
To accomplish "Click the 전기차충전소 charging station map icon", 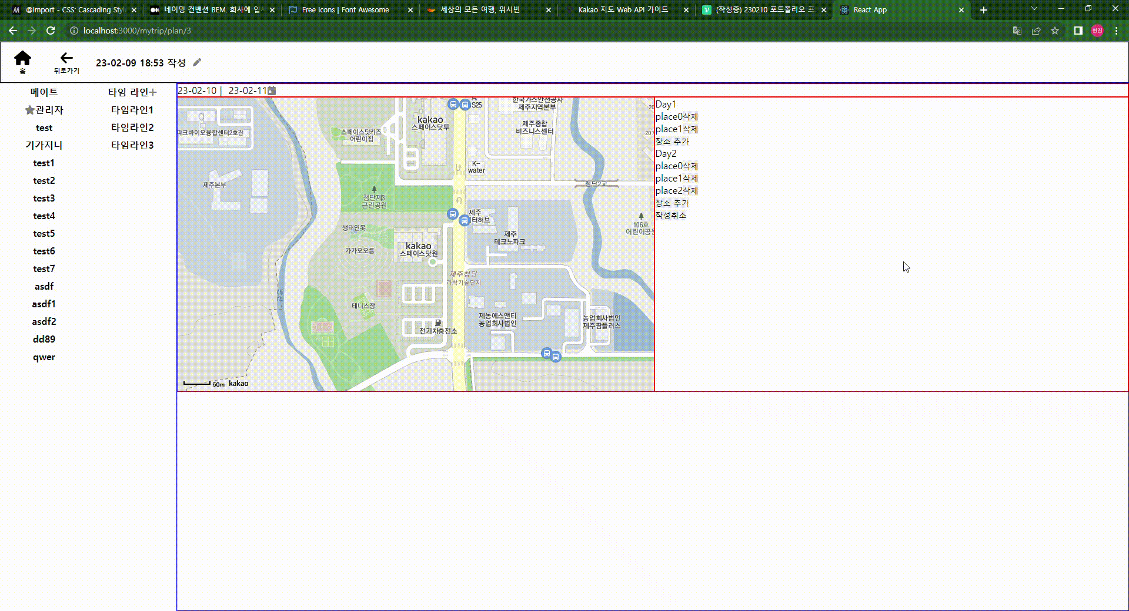I will click(x=438, y=323).
